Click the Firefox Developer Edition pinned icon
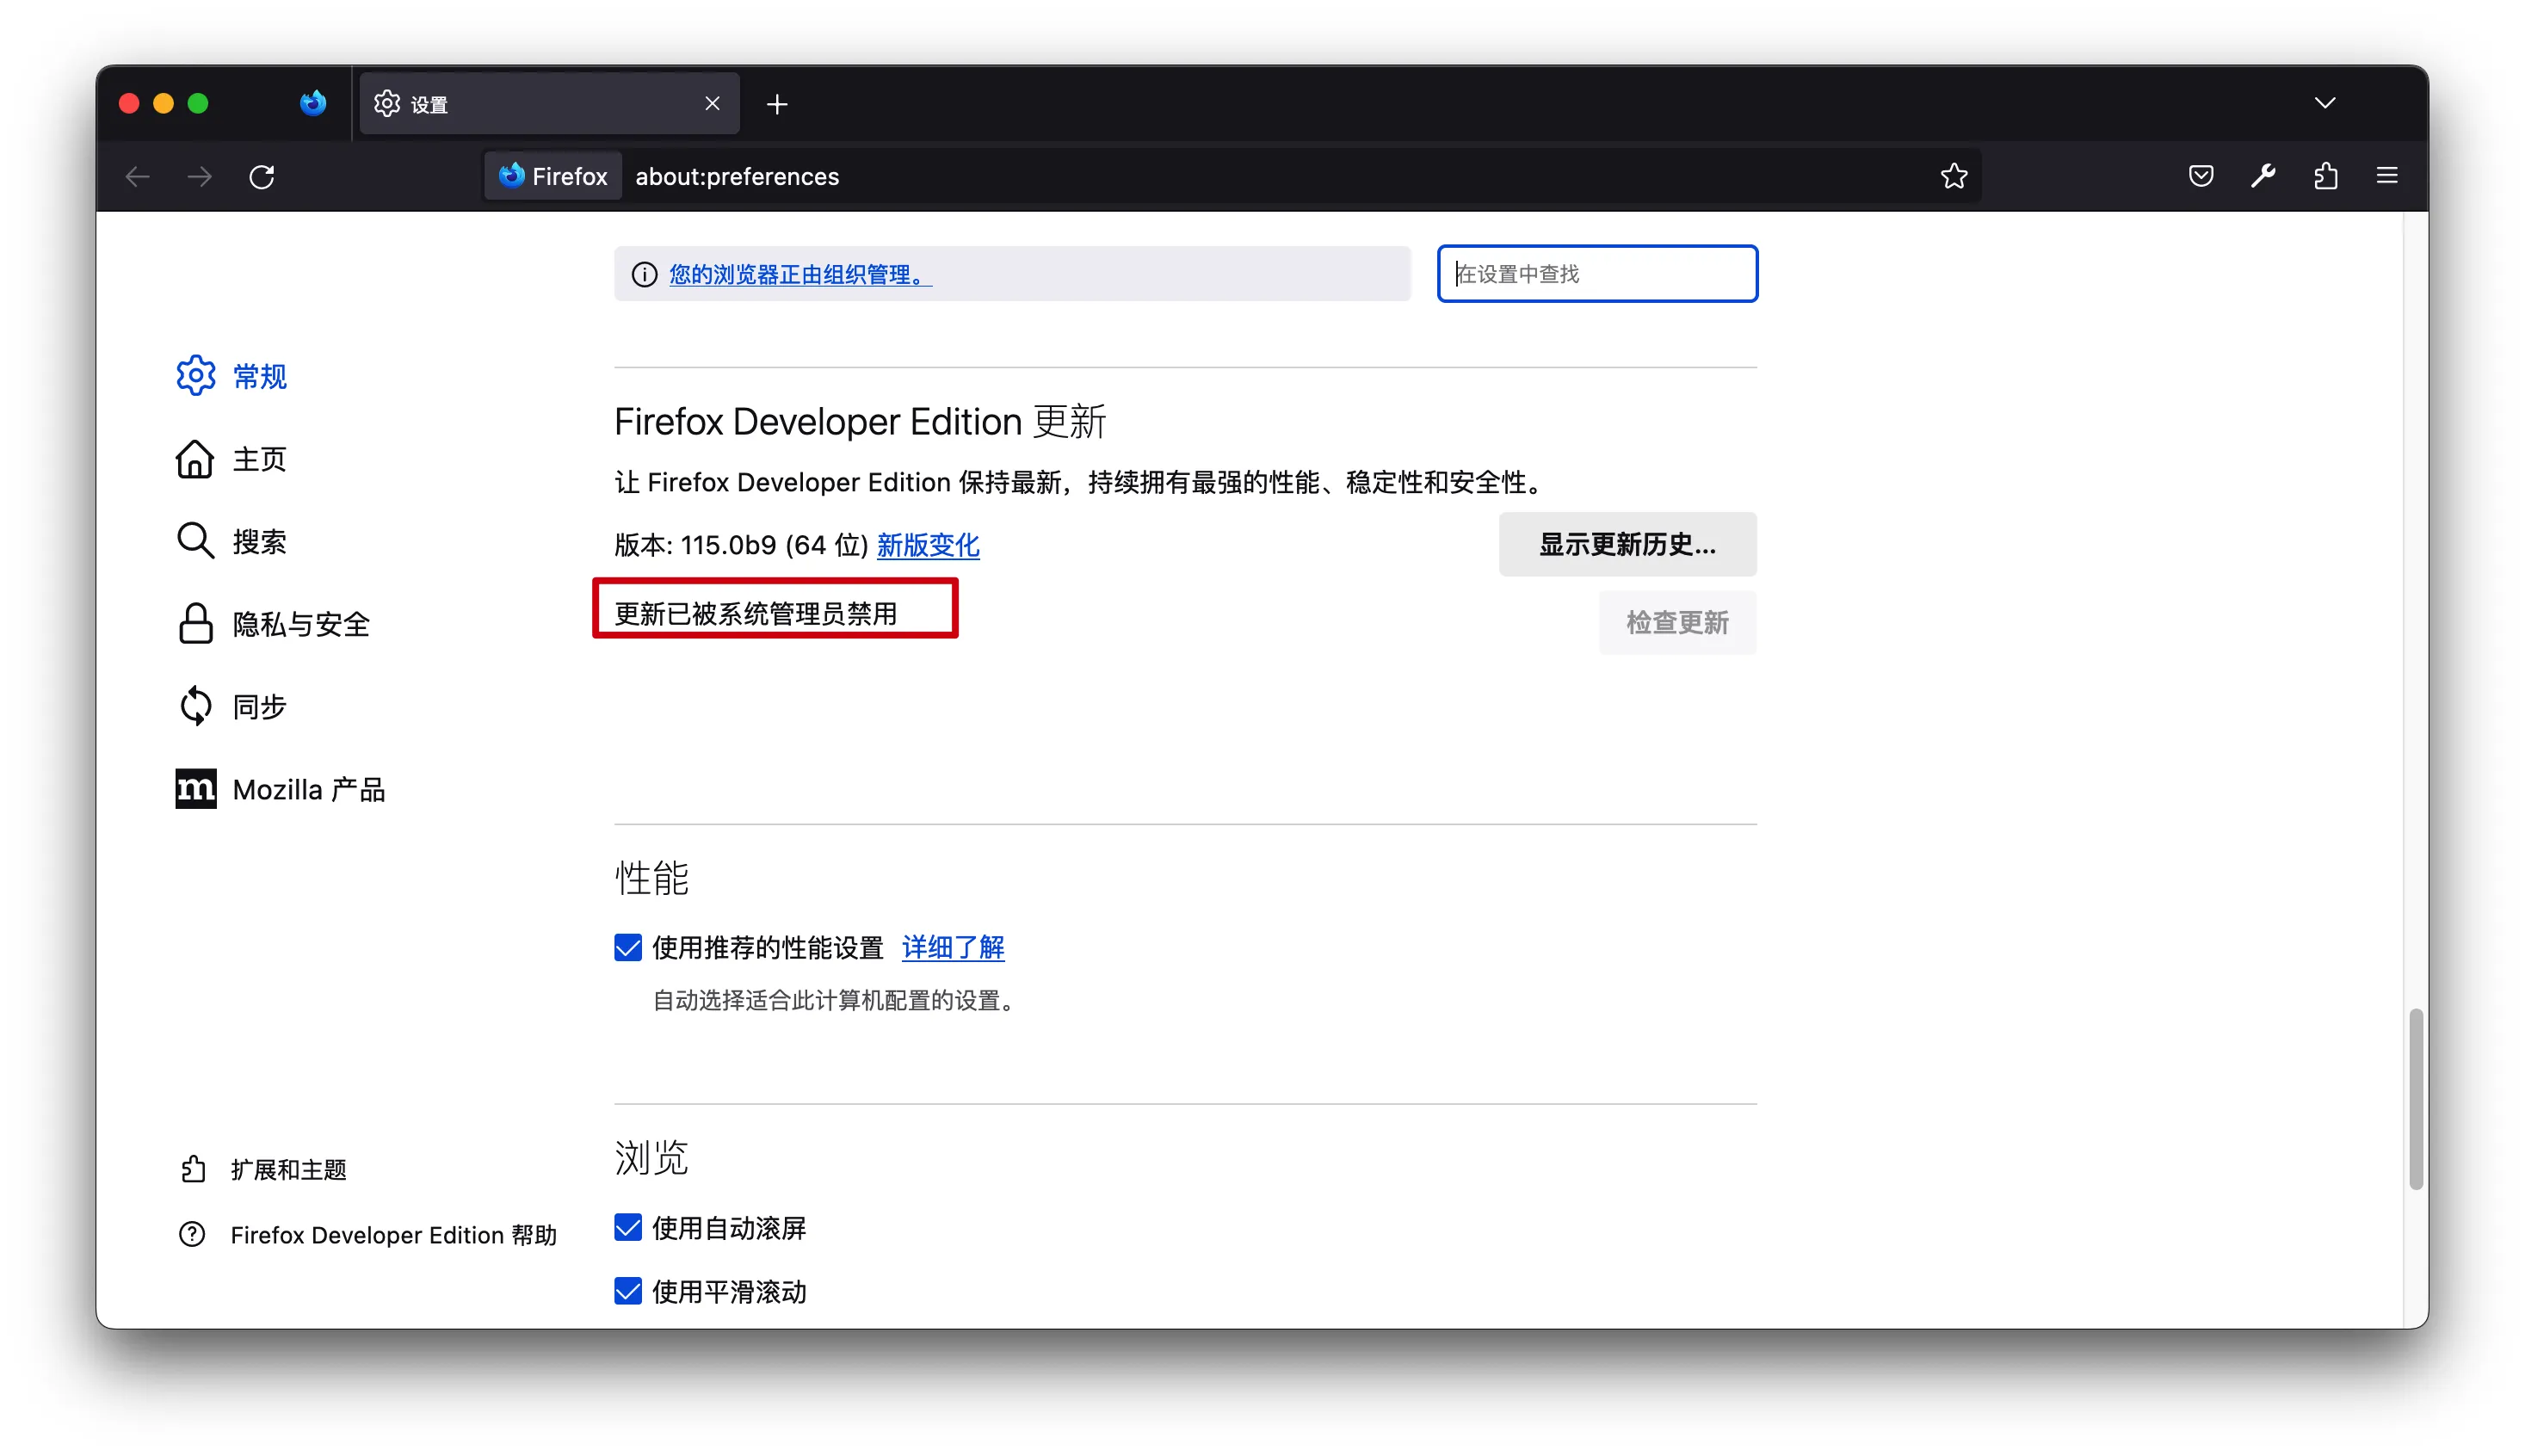 [x=313, y=103]
